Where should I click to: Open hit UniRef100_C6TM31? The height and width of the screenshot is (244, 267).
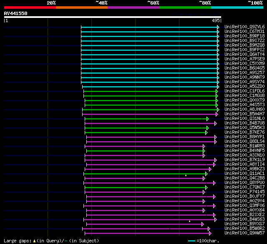point(244,31)
